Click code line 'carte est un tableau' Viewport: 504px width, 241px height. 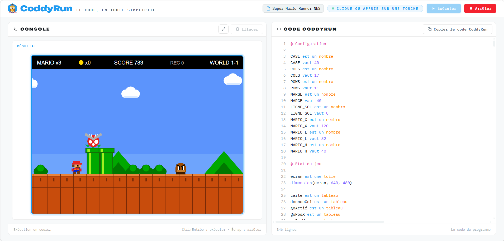tap(314, 195)
